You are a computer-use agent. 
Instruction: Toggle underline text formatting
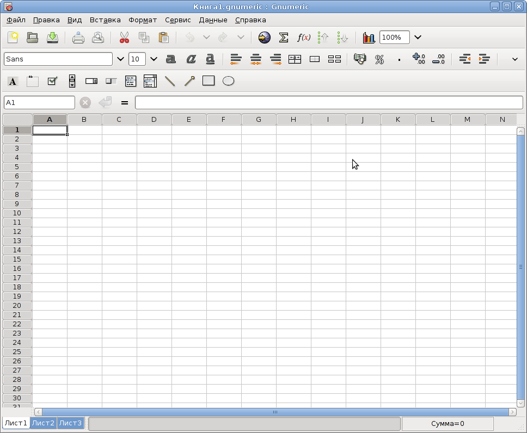pyautogui.click(x=210, y=59)
